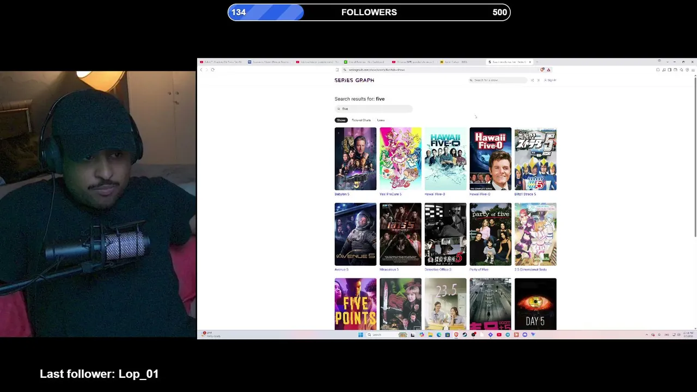Viewport: 697px width, 392px height.
Task: Click the search field containing 'five'
Action: 374,109
